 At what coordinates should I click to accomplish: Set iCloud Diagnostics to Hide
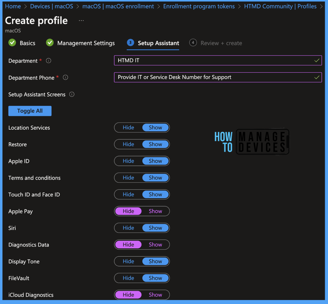129,295
